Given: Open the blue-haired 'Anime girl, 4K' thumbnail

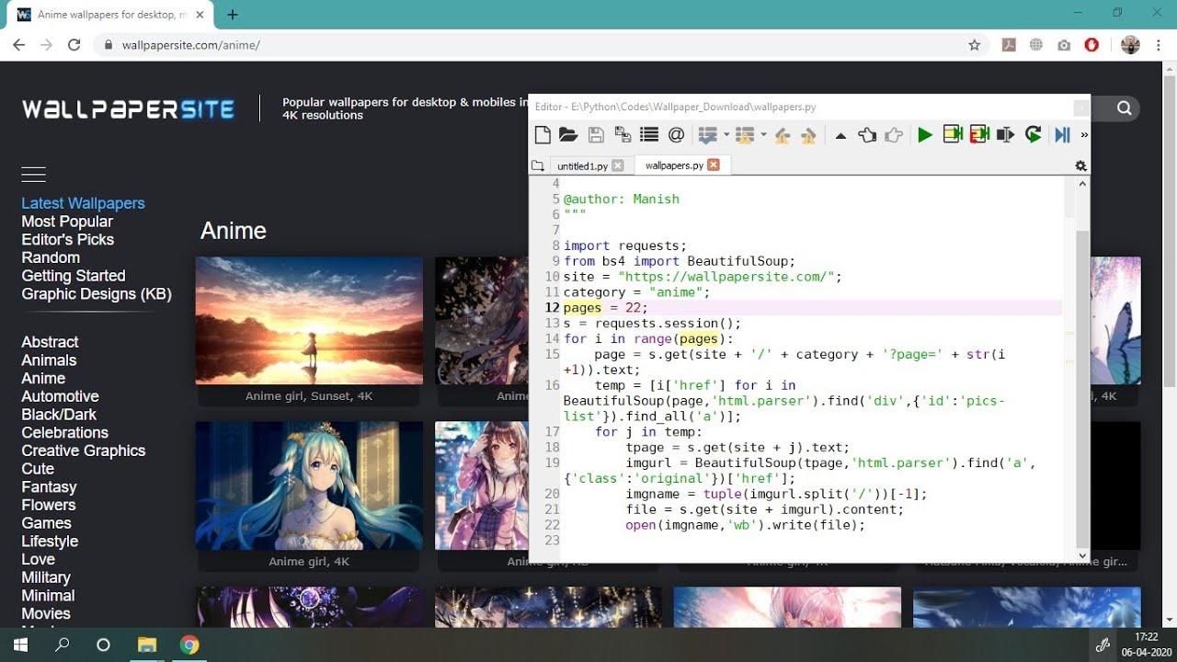Looking at the screenshot, I should click(x=309, y=485).
